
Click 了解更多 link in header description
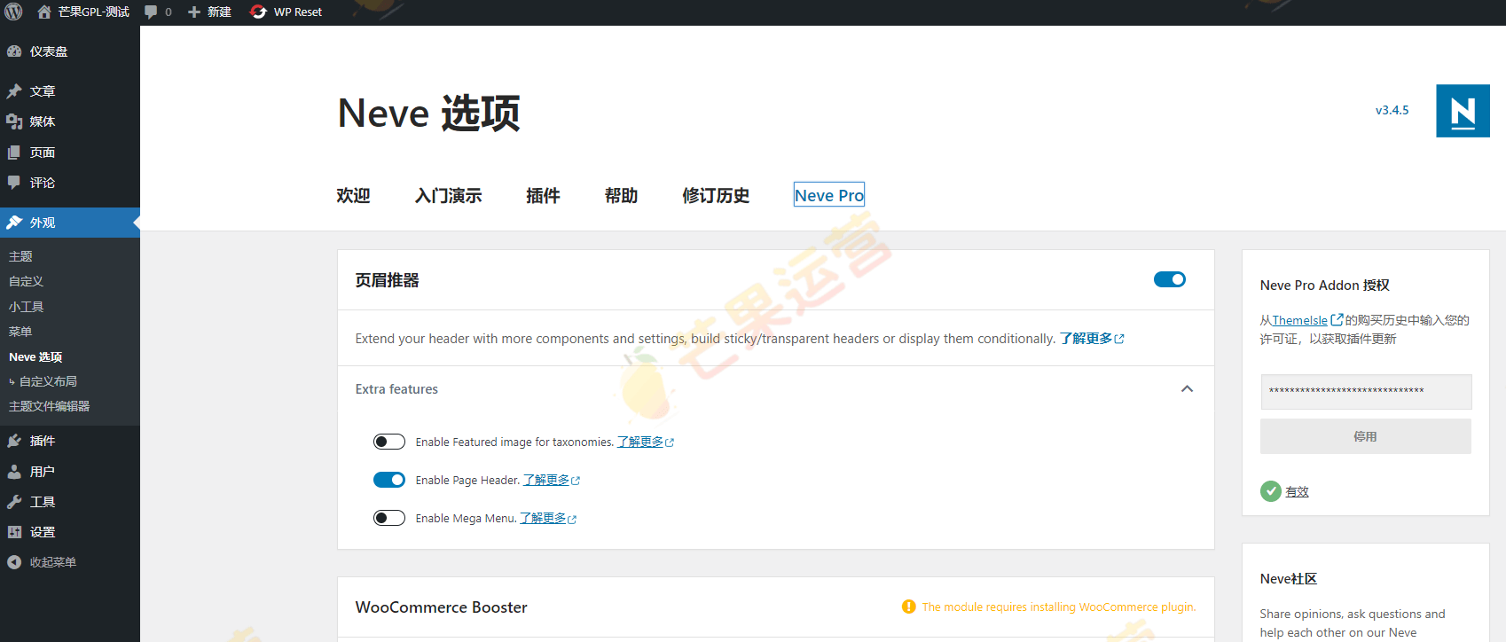[x=1092, y=339]
